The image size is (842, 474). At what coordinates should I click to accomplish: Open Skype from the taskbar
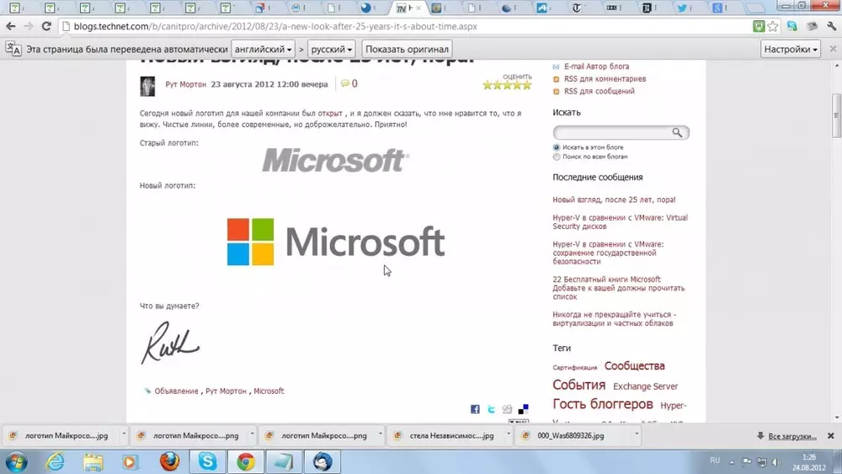tap(207, 461)
